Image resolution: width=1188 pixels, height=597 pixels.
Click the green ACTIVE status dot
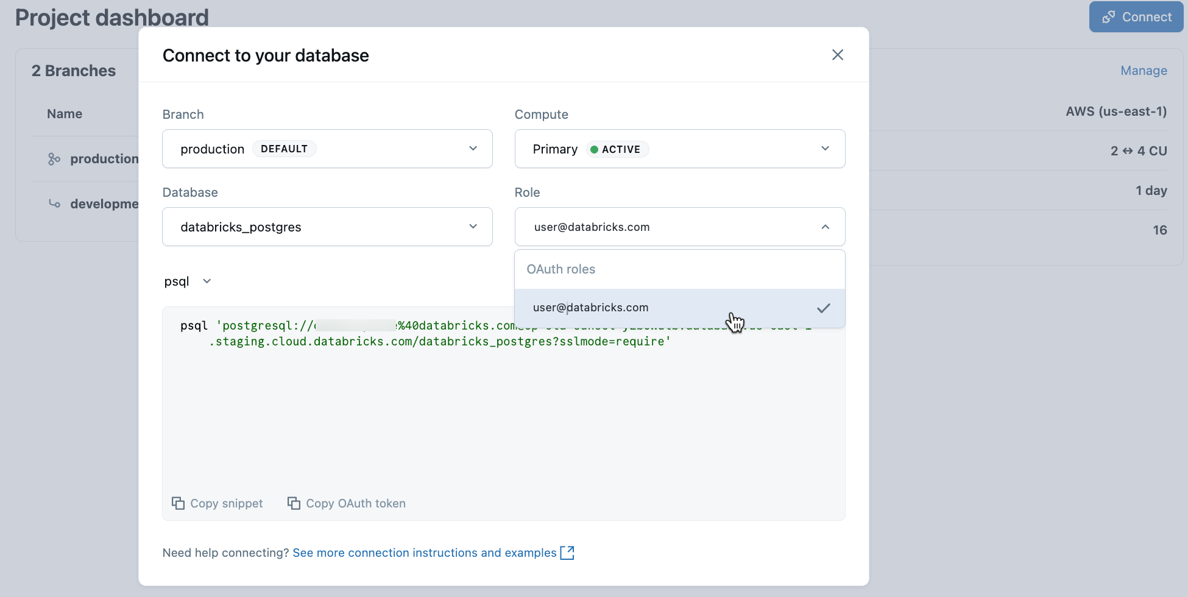click(594, 149)
